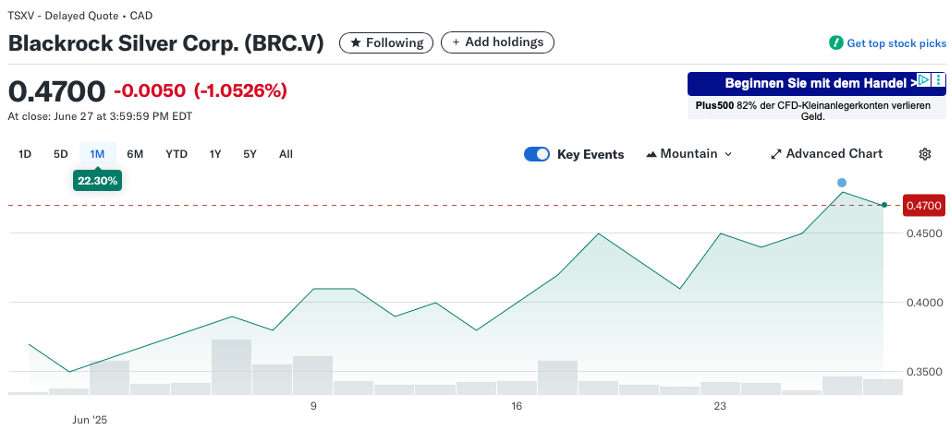The width and height of the screenshot is (950, 430).
Task: Click the red 0.4700 price label on axis
Action: (924, 206)
